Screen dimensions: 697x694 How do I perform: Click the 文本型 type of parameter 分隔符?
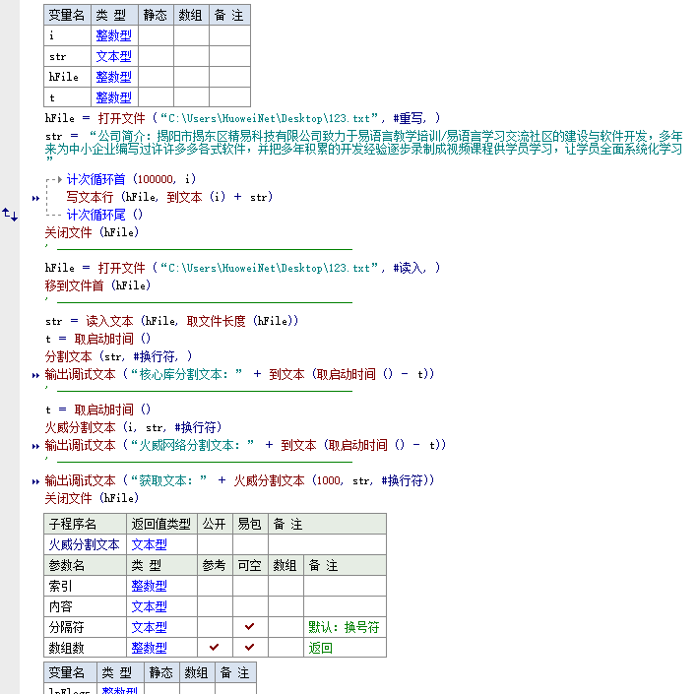pyautogui.click(x=150, y=627)
